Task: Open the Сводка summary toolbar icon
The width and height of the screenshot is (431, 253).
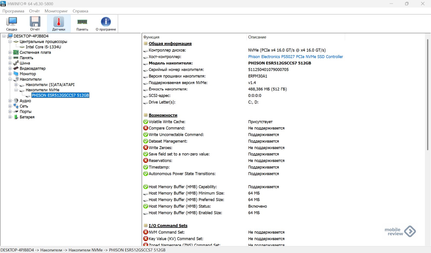Action: [x=12, y=24]
